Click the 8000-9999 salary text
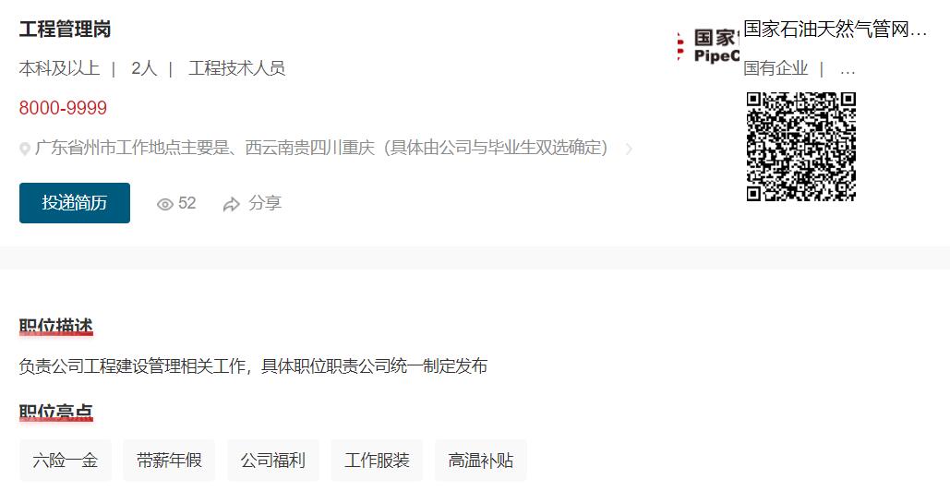Screen dimensions: 950x491 click(x=63, y=108)
